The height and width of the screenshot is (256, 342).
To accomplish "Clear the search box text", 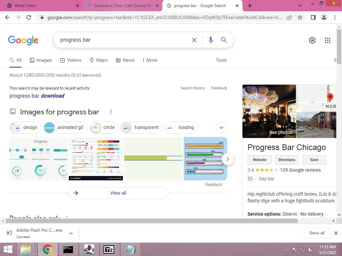I will coord(194,40).
